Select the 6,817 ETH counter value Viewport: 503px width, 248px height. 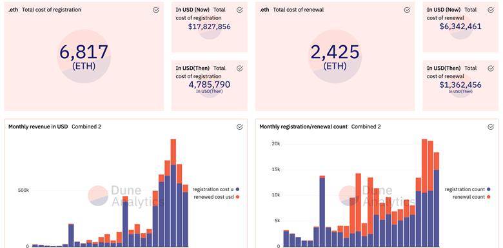point(84,52)
